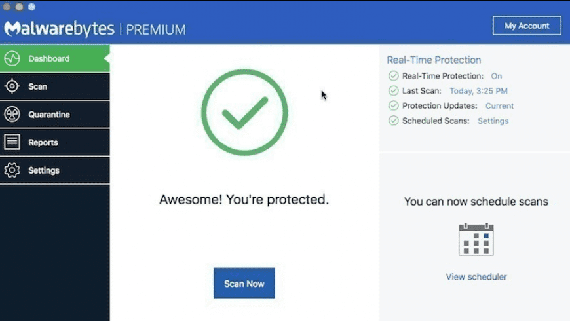The height and width of the screenshot is (321, 570).
Task: Open the View scheduler link
Action: (476, 277)
